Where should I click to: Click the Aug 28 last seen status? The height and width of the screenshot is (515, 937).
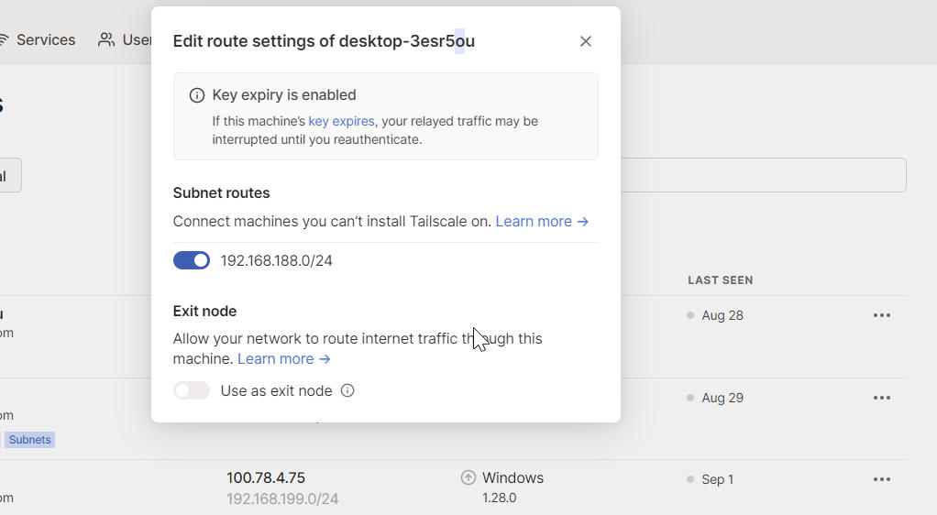tap(722, 315)
